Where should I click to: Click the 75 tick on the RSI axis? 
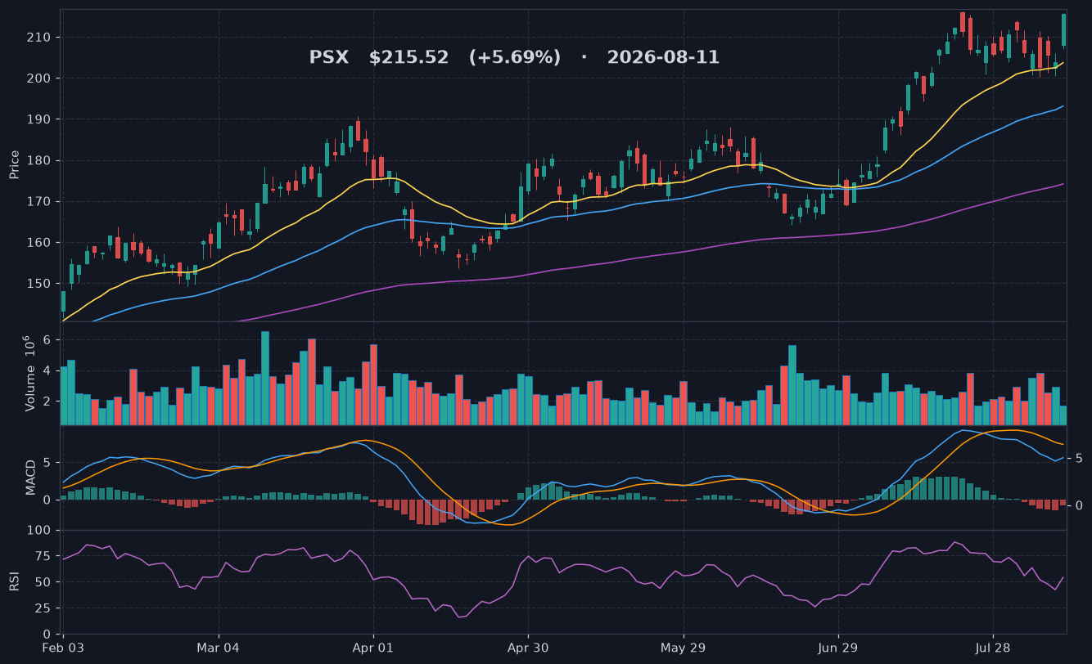[43, 556]
